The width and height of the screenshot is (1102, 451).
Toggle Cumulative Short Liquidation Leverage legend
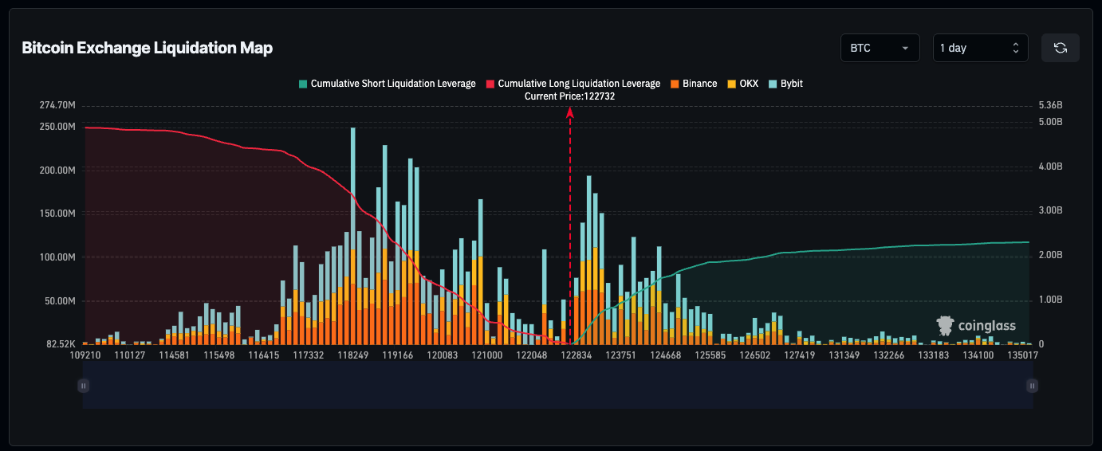pyautogui.click(x=387, y=84)
